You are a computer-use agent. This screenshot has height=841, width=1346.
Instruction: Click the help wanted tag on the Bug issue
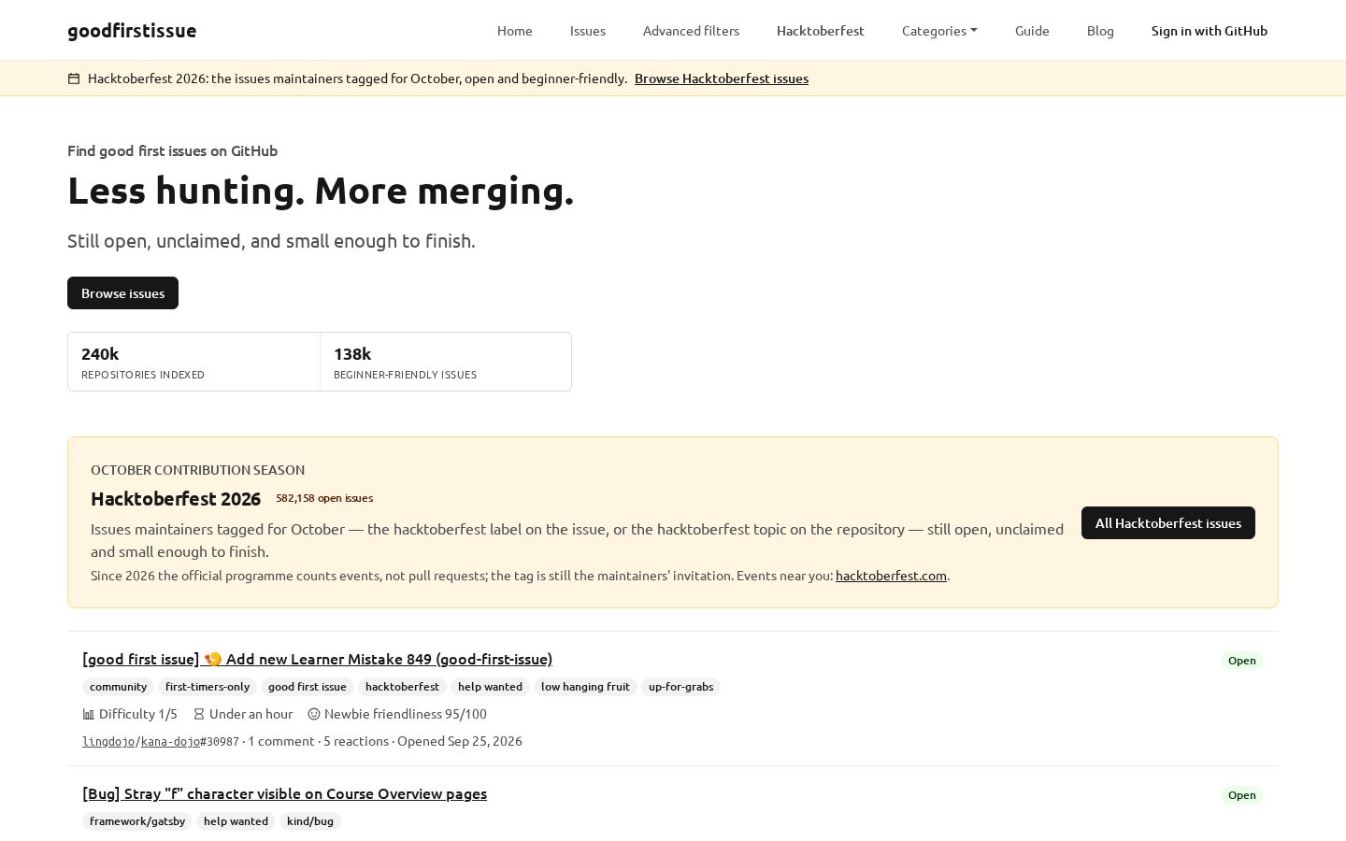tap(236, 821)
